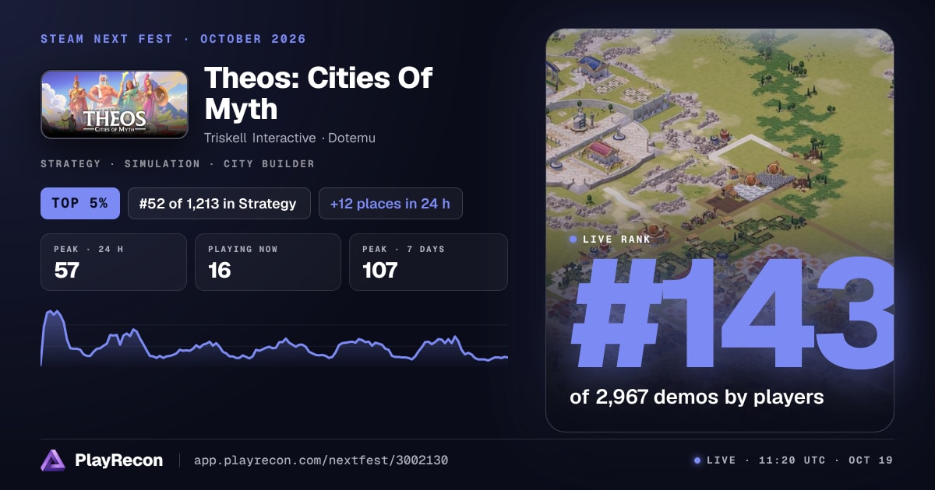Click the large #143 rank number
935x490 pixels.
731,315
